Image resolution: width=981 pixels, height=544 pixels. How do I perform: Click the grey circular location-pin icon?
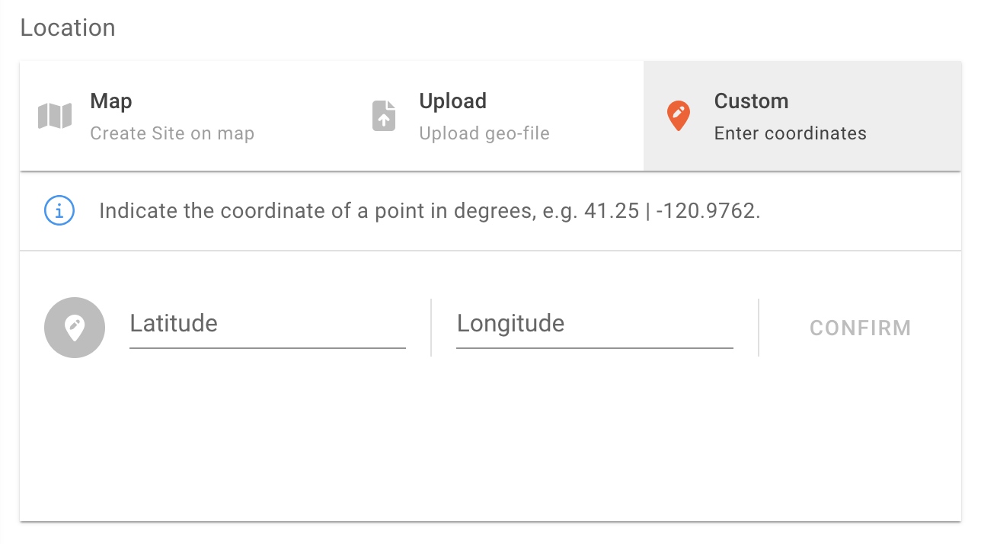click(x=75, y=328)
